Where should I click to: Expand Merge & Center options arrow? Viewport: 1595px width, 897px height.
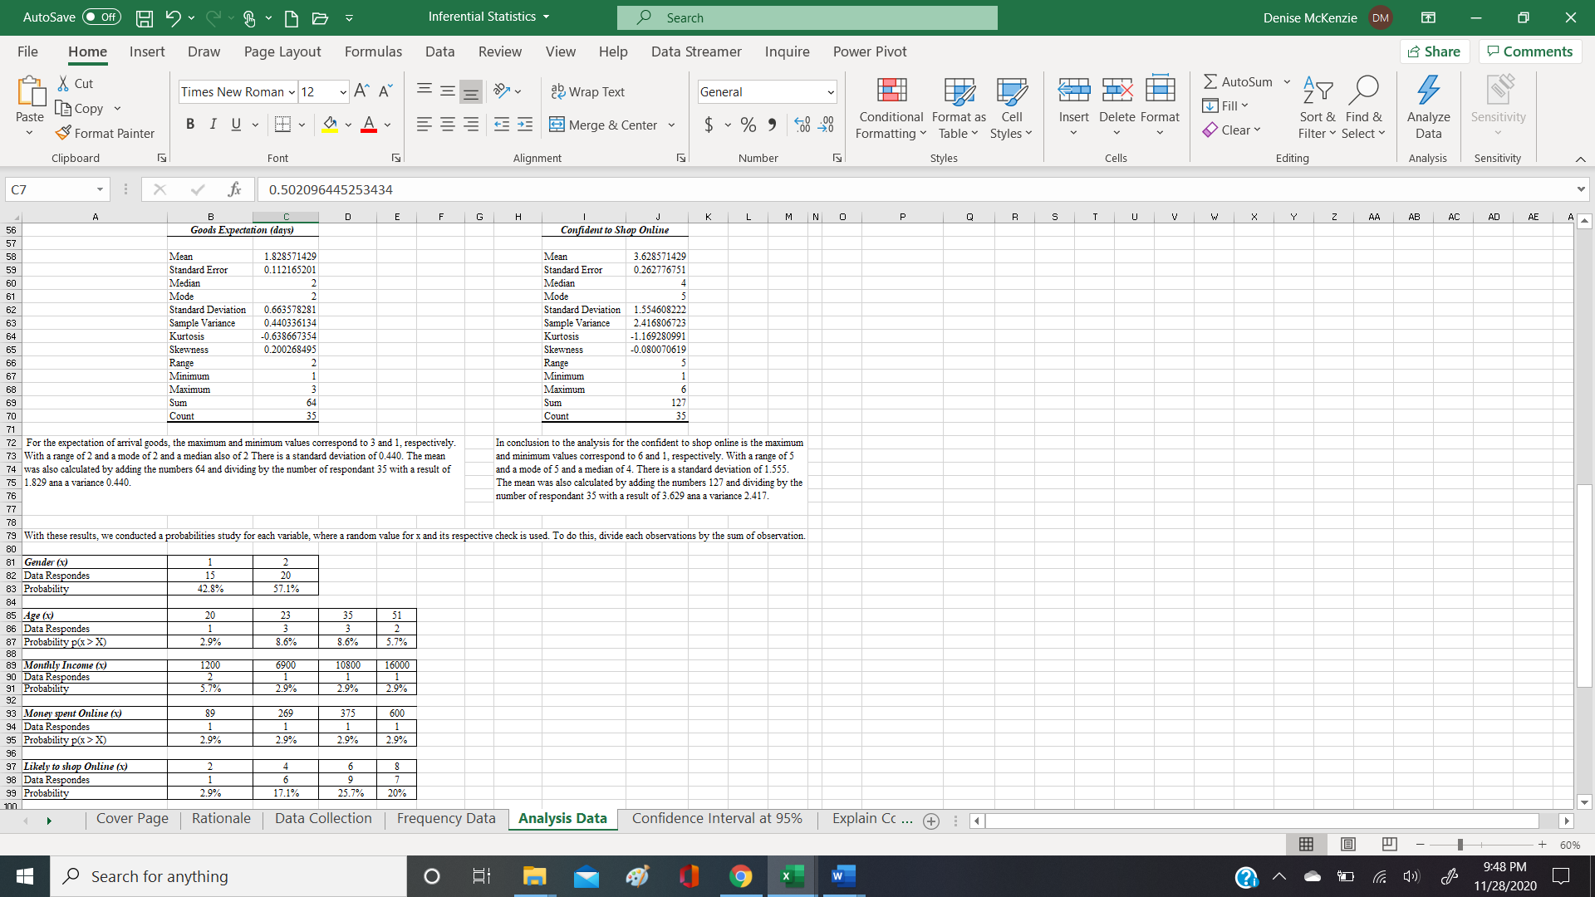coord(671,125)
